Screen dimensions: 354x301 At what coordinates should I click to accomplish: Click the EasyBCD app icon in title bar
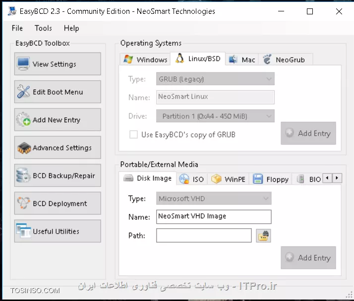(12, 11)
